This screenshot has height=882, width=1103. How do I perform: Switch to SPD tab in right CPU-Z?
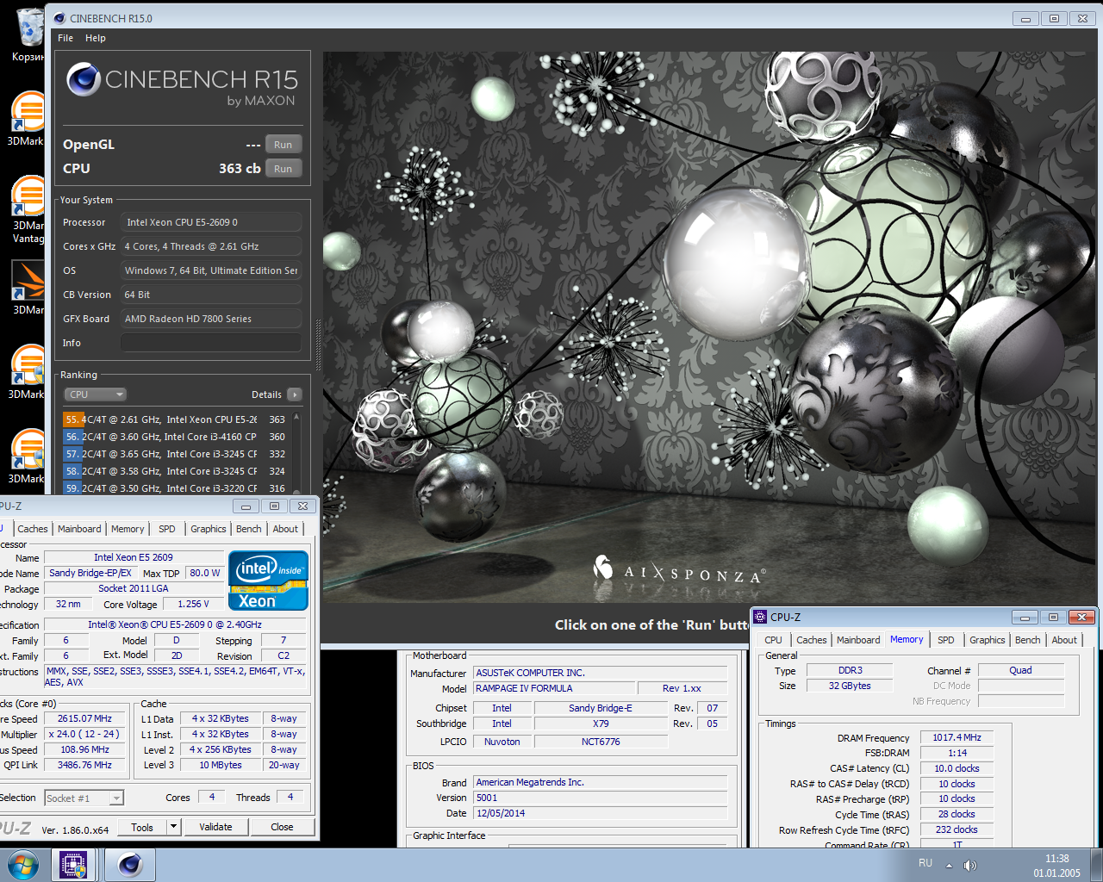(x=946, y=640)
